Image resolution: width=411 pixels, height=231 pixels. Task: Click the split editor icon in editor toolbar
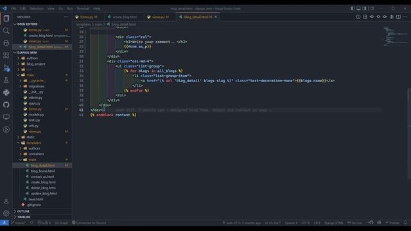(398, 17)
